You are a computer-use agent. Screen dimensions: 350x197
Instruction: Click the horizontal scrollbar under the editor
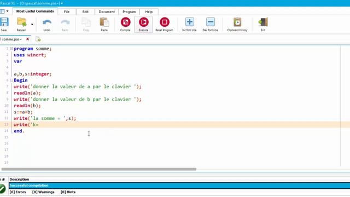99,169
